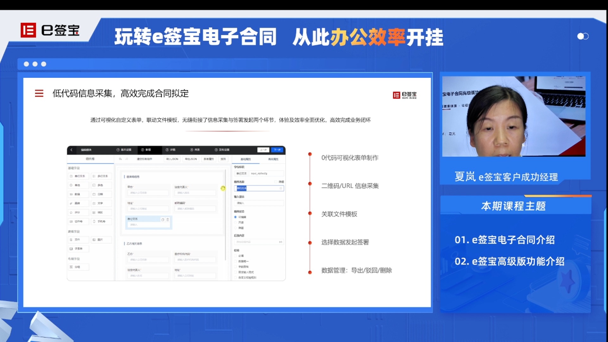
Task: Click copy icon on selected 单行文本 field
Action: tap(163, 219)
